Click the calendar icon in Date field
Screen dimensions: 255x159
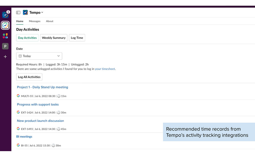20,56
